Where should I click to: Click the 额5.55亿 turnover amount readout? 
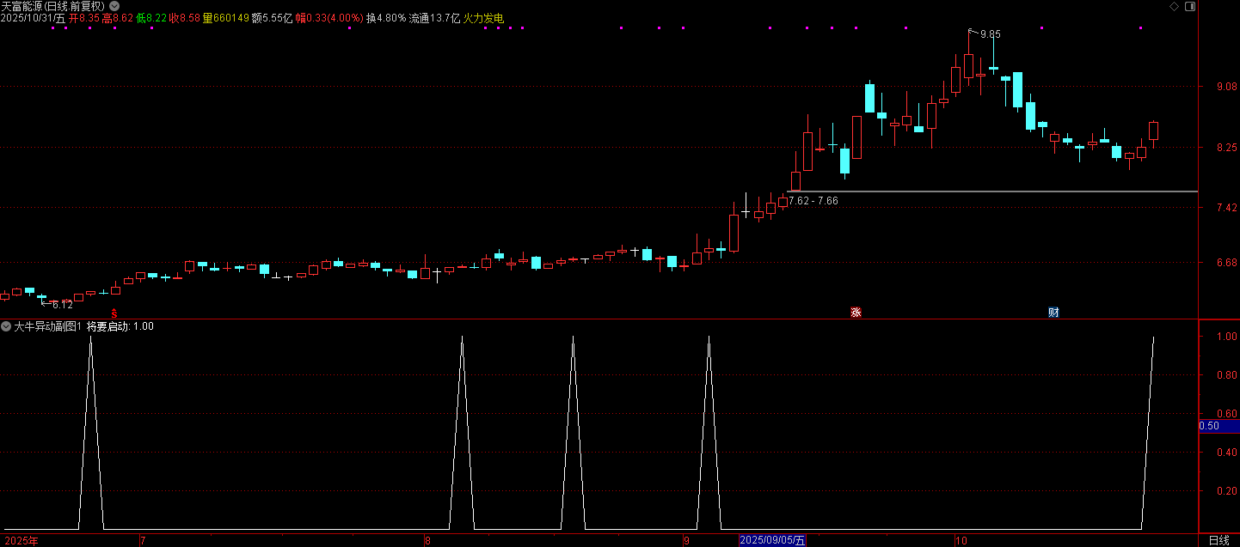click(272, 18)
